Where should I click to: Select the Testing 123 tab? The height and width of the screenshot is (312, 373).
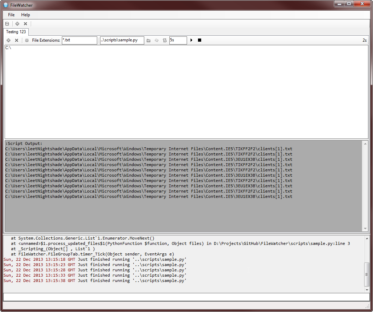pyautogui.click(x=16, y=32)
